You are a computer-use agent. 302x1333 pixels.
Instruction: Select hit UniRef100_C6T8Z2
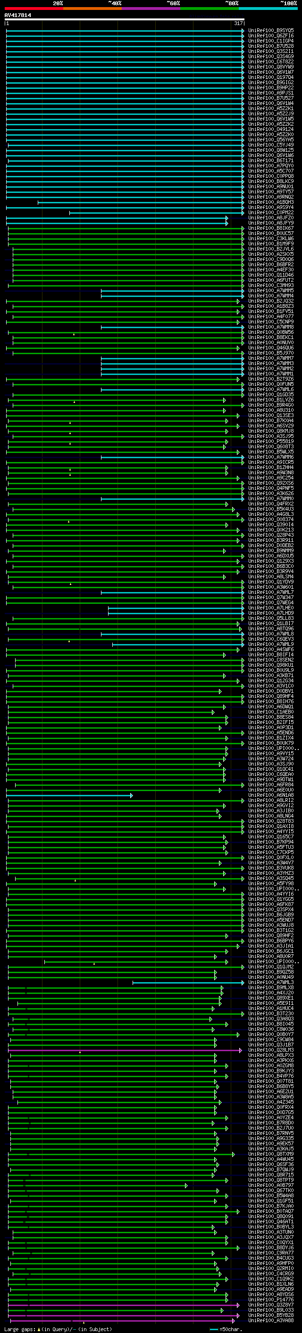coord(271,61)
